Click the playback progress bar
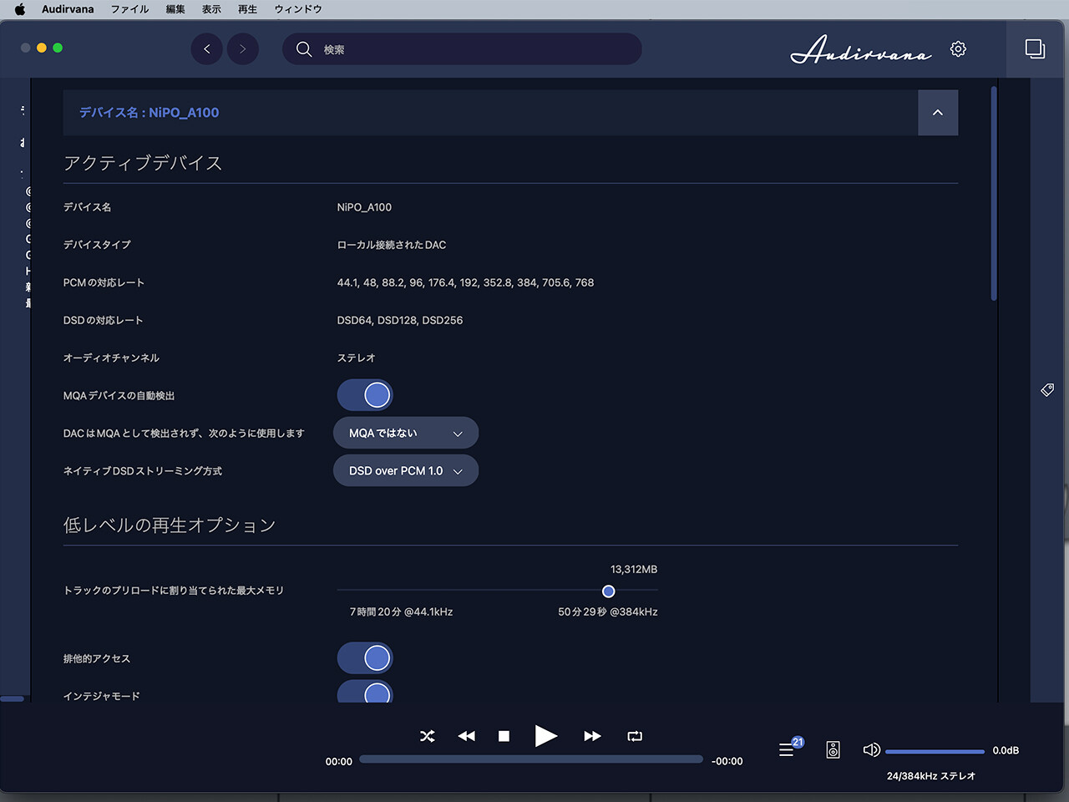 pyautogui.click(x=531, y=759)
